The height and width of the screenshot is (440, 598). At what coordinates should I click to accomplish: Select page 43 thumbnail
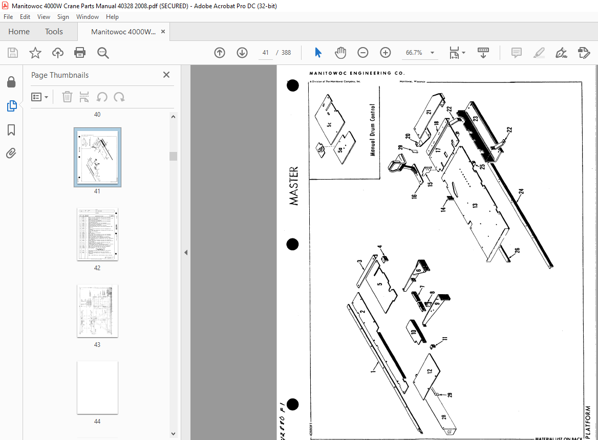click(x=97, y=311)
